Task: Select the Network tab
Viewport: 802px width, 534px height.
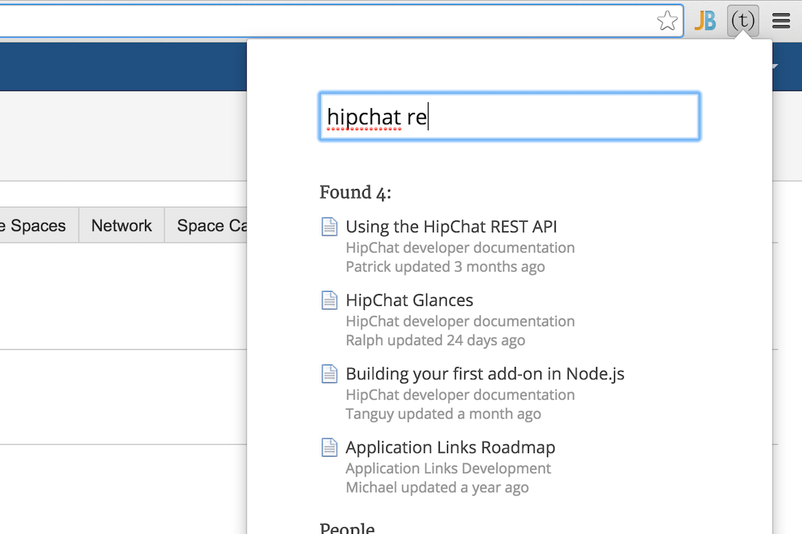Action: click(x=122, y=226)
